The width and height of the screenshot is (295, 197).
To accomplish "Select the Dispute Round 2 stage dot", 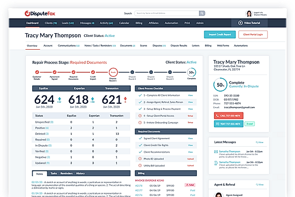I will pyautogui.click(x=132, y=72).
